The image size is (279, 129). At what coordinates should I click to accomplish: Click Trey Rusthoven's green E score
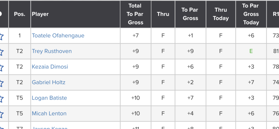pos(251,51)
